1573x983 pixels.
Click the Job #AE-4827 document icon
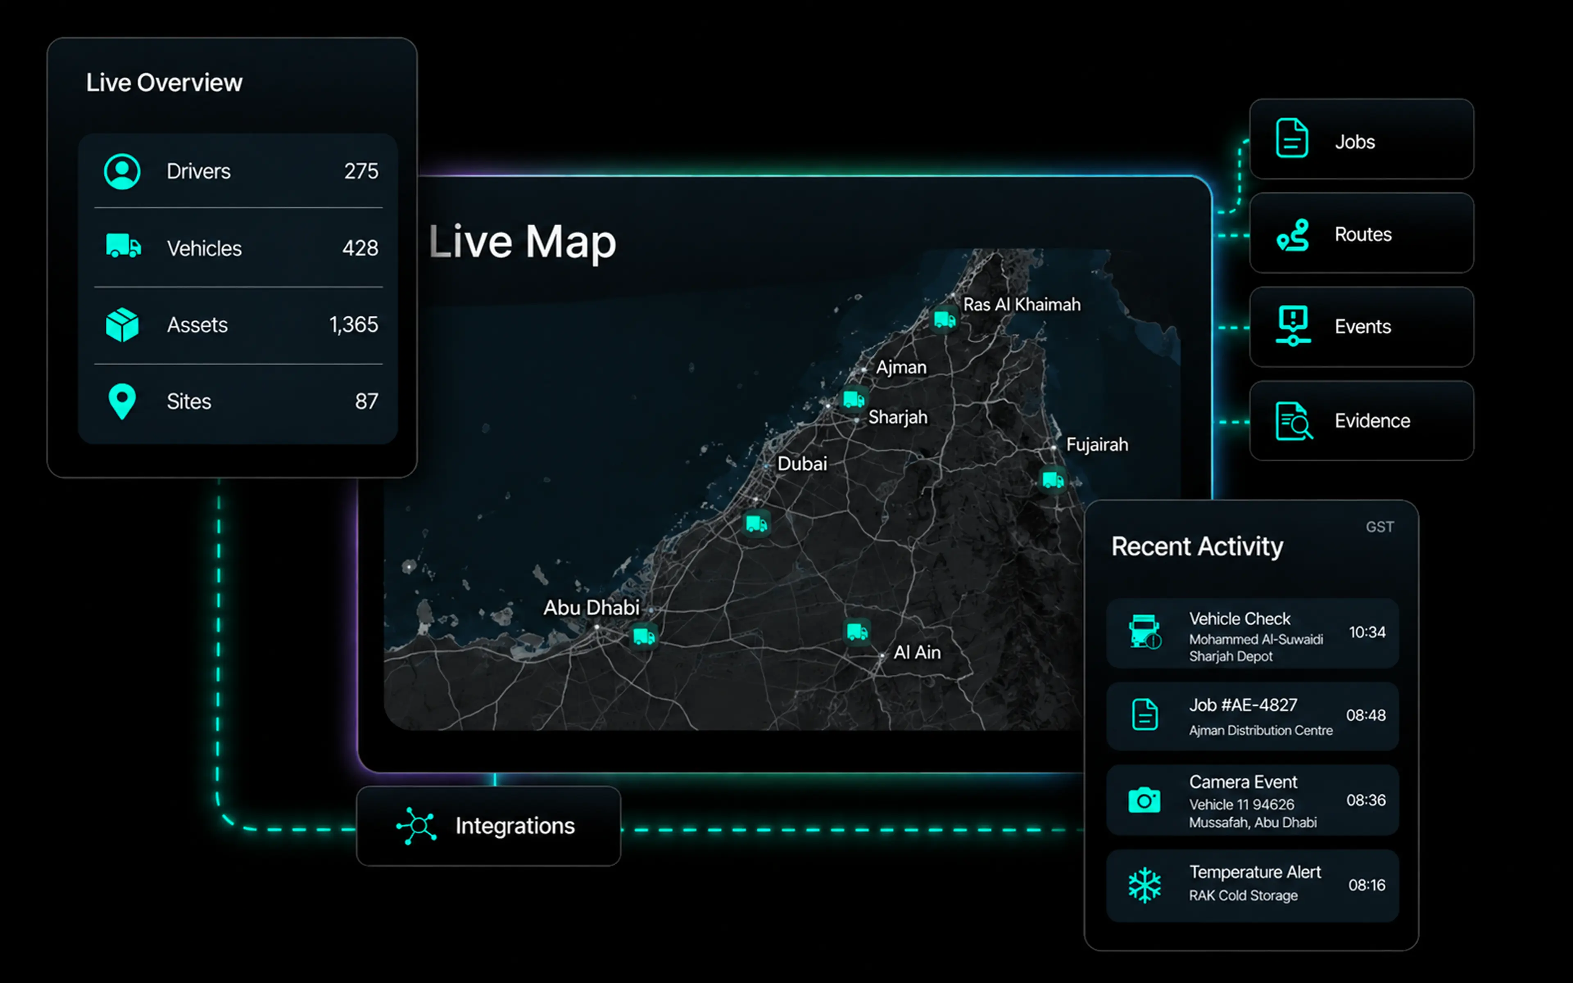coord(1145,714)
